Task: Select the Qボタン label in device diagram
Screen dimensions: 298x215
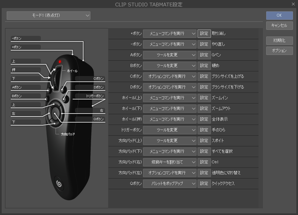Action: (x=90, y=119)
